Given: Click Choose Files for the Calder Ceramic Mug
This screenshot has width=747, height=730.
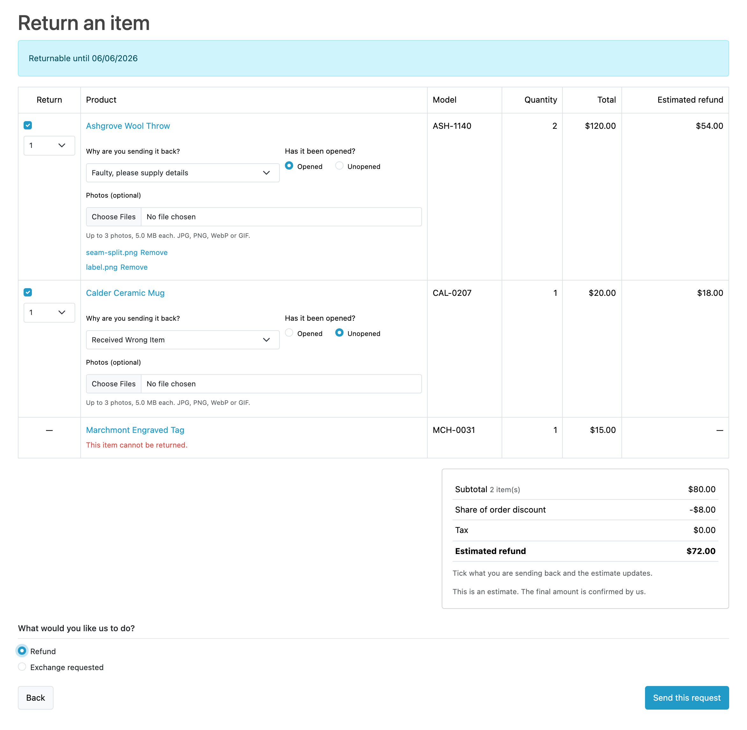Looking at the screenshot, I should (x=114, y=384).
